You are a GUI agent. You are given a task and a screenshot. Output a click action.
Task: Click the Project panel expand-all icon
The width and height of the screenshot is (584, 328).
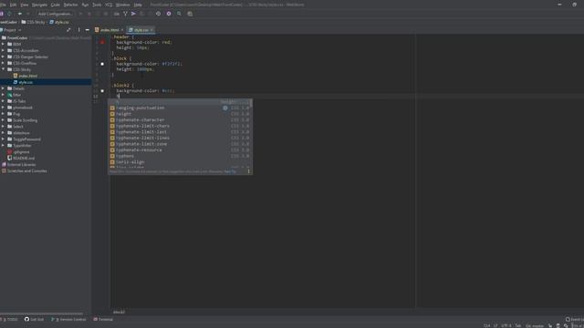(68, 30)
